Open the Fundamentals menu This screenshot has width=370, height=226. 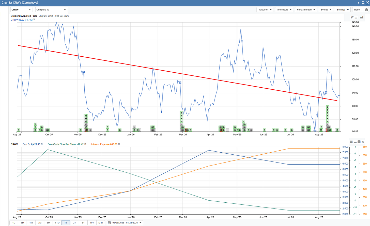[x=306, y=10]
